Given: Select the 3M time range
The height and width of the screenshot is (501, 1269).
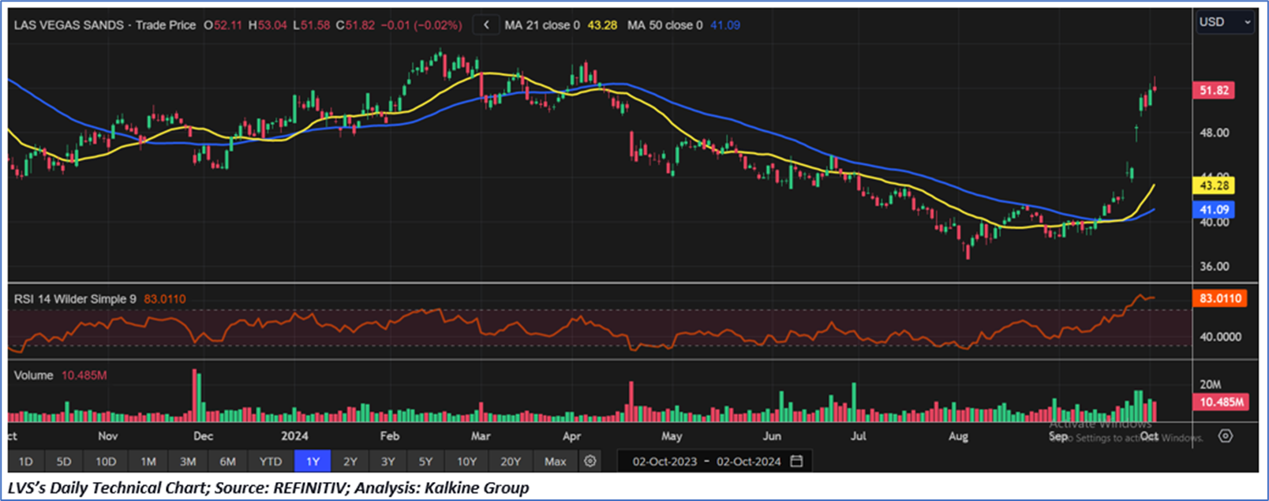Looking at the screenshot, I should (188, 462).
